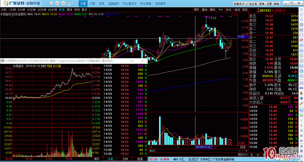Click the left arrow in right sidebar
Screen dimensions: 304x162
pyautogui.click(x=301, y=9)
